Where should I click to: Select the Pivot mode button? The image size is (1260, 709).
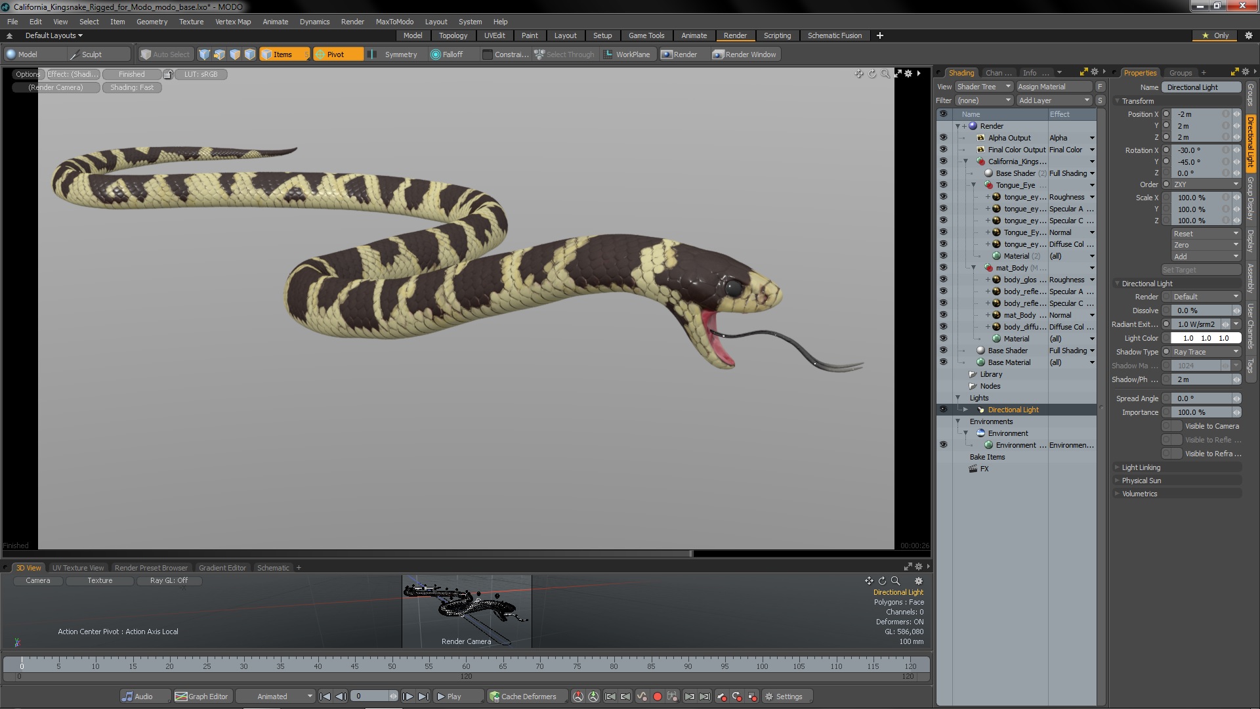tap(337, 54)
